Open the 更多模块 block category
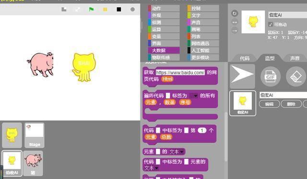The width and height of the screenshot is (307, 179). 203,58
